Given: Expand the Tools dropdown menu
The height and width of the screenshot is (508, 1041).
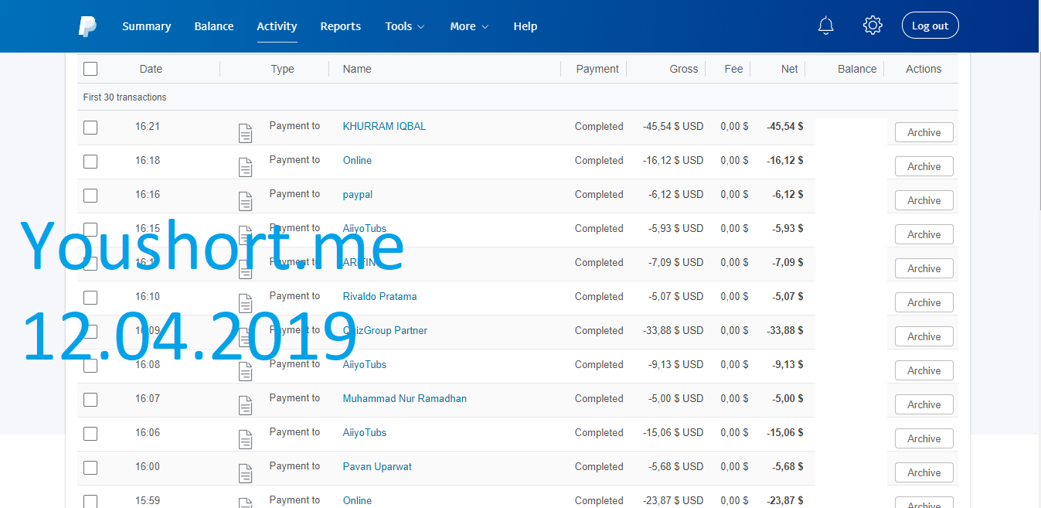Looking at the screenshot, I should coord(405,26).
